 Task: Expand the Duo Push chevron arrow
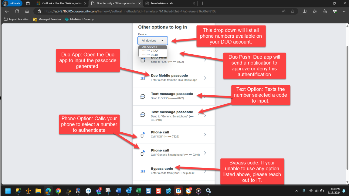click(x=205, y=60)
